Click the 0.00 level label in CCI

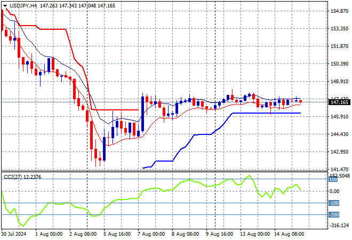pyautogui.click(x=335, y=191)
